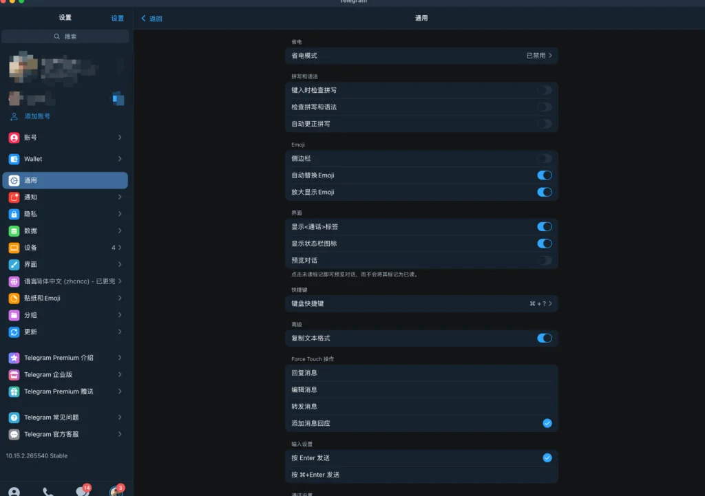
Task: Click the 隐私 lock icon
Action: (14, 214)
